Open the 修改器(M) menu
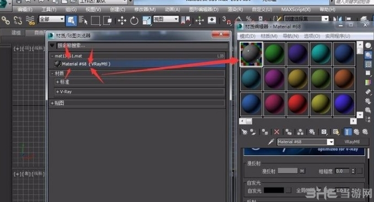This screenshot has height=202, width=374. tap(145, 9)
